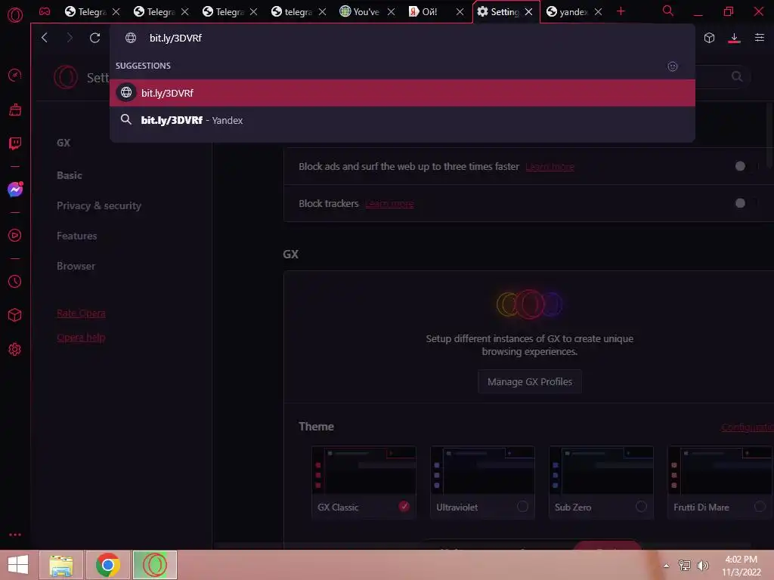This screenshot has width=774, height=580.
Task: Click Rate Opera link
Action: pyautogui.click(x=81, y=313)
